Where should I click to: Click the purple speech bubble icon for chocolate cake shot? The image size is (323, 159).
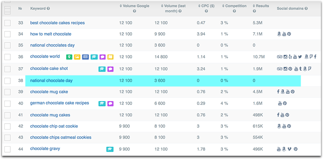110,69
